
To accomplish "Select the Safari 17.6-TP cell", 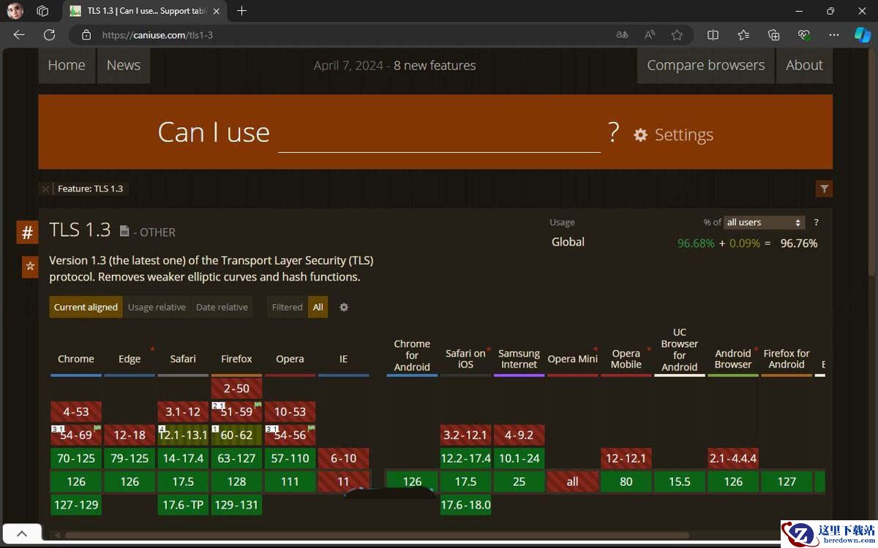I will 183,505.
